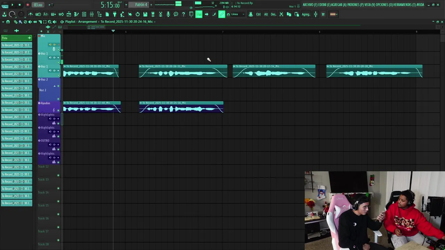The image size is (445, 250).
Task: Stop playback with the Stop button
Action: [x=19, y=5]
